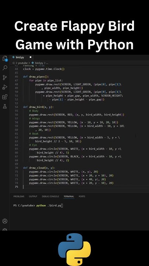Switch to the PROBLEMS panel tab
The width and height of the screenshot is (149, 266).
click(19, 197)
